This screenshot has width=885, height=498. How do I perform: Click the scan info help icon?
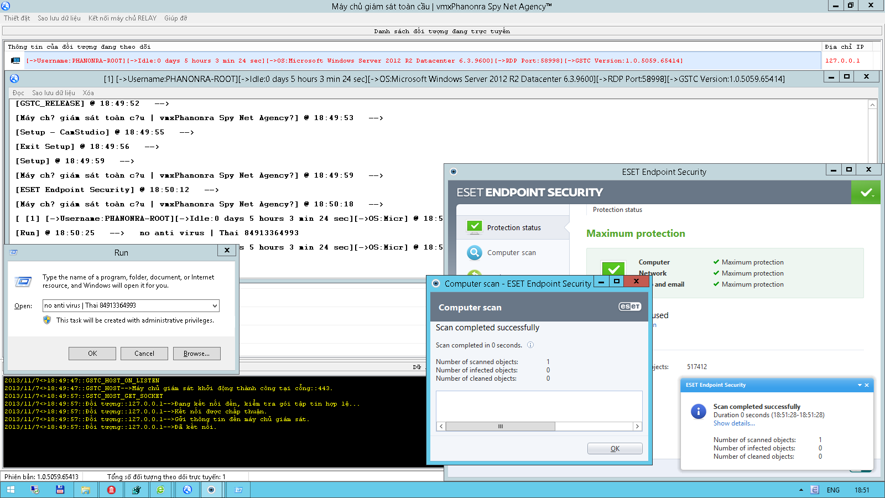pos(530,345)
